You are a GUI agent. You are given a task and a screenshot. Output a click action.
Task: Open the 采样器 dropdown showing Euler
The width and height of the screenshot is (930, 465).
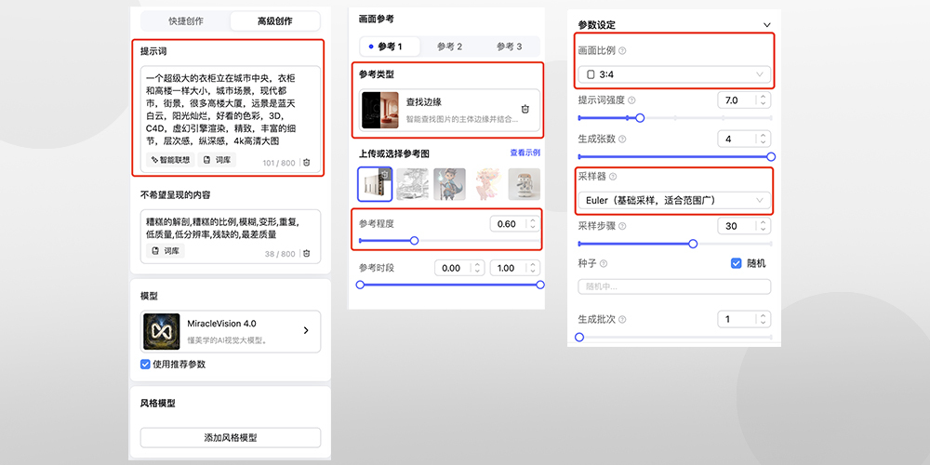point(674,201)
